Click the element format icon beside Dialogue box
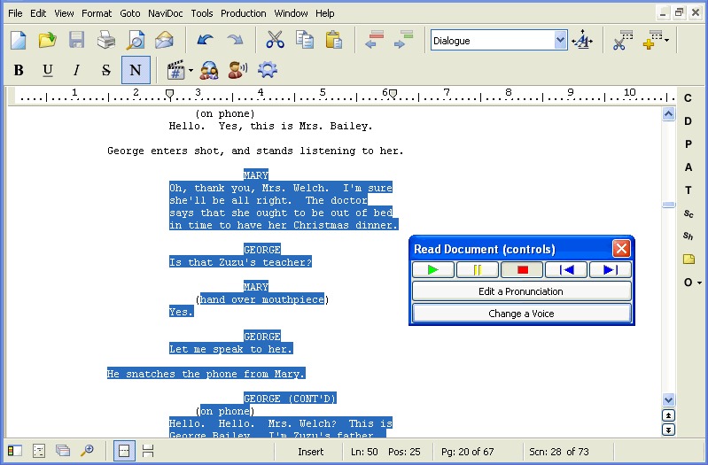Screen dimensions: 708x465 [x=582, y=40]
